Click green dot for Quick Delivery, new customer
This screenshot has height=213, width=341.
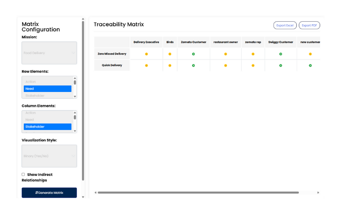(310, 66)
